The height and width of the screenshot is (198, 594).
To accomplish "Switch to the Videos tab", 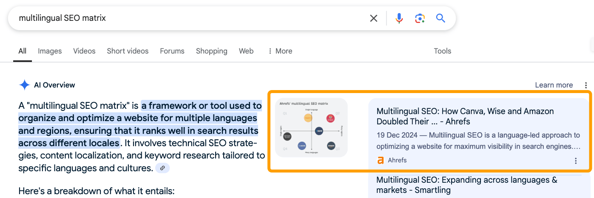I will [84, 51].
